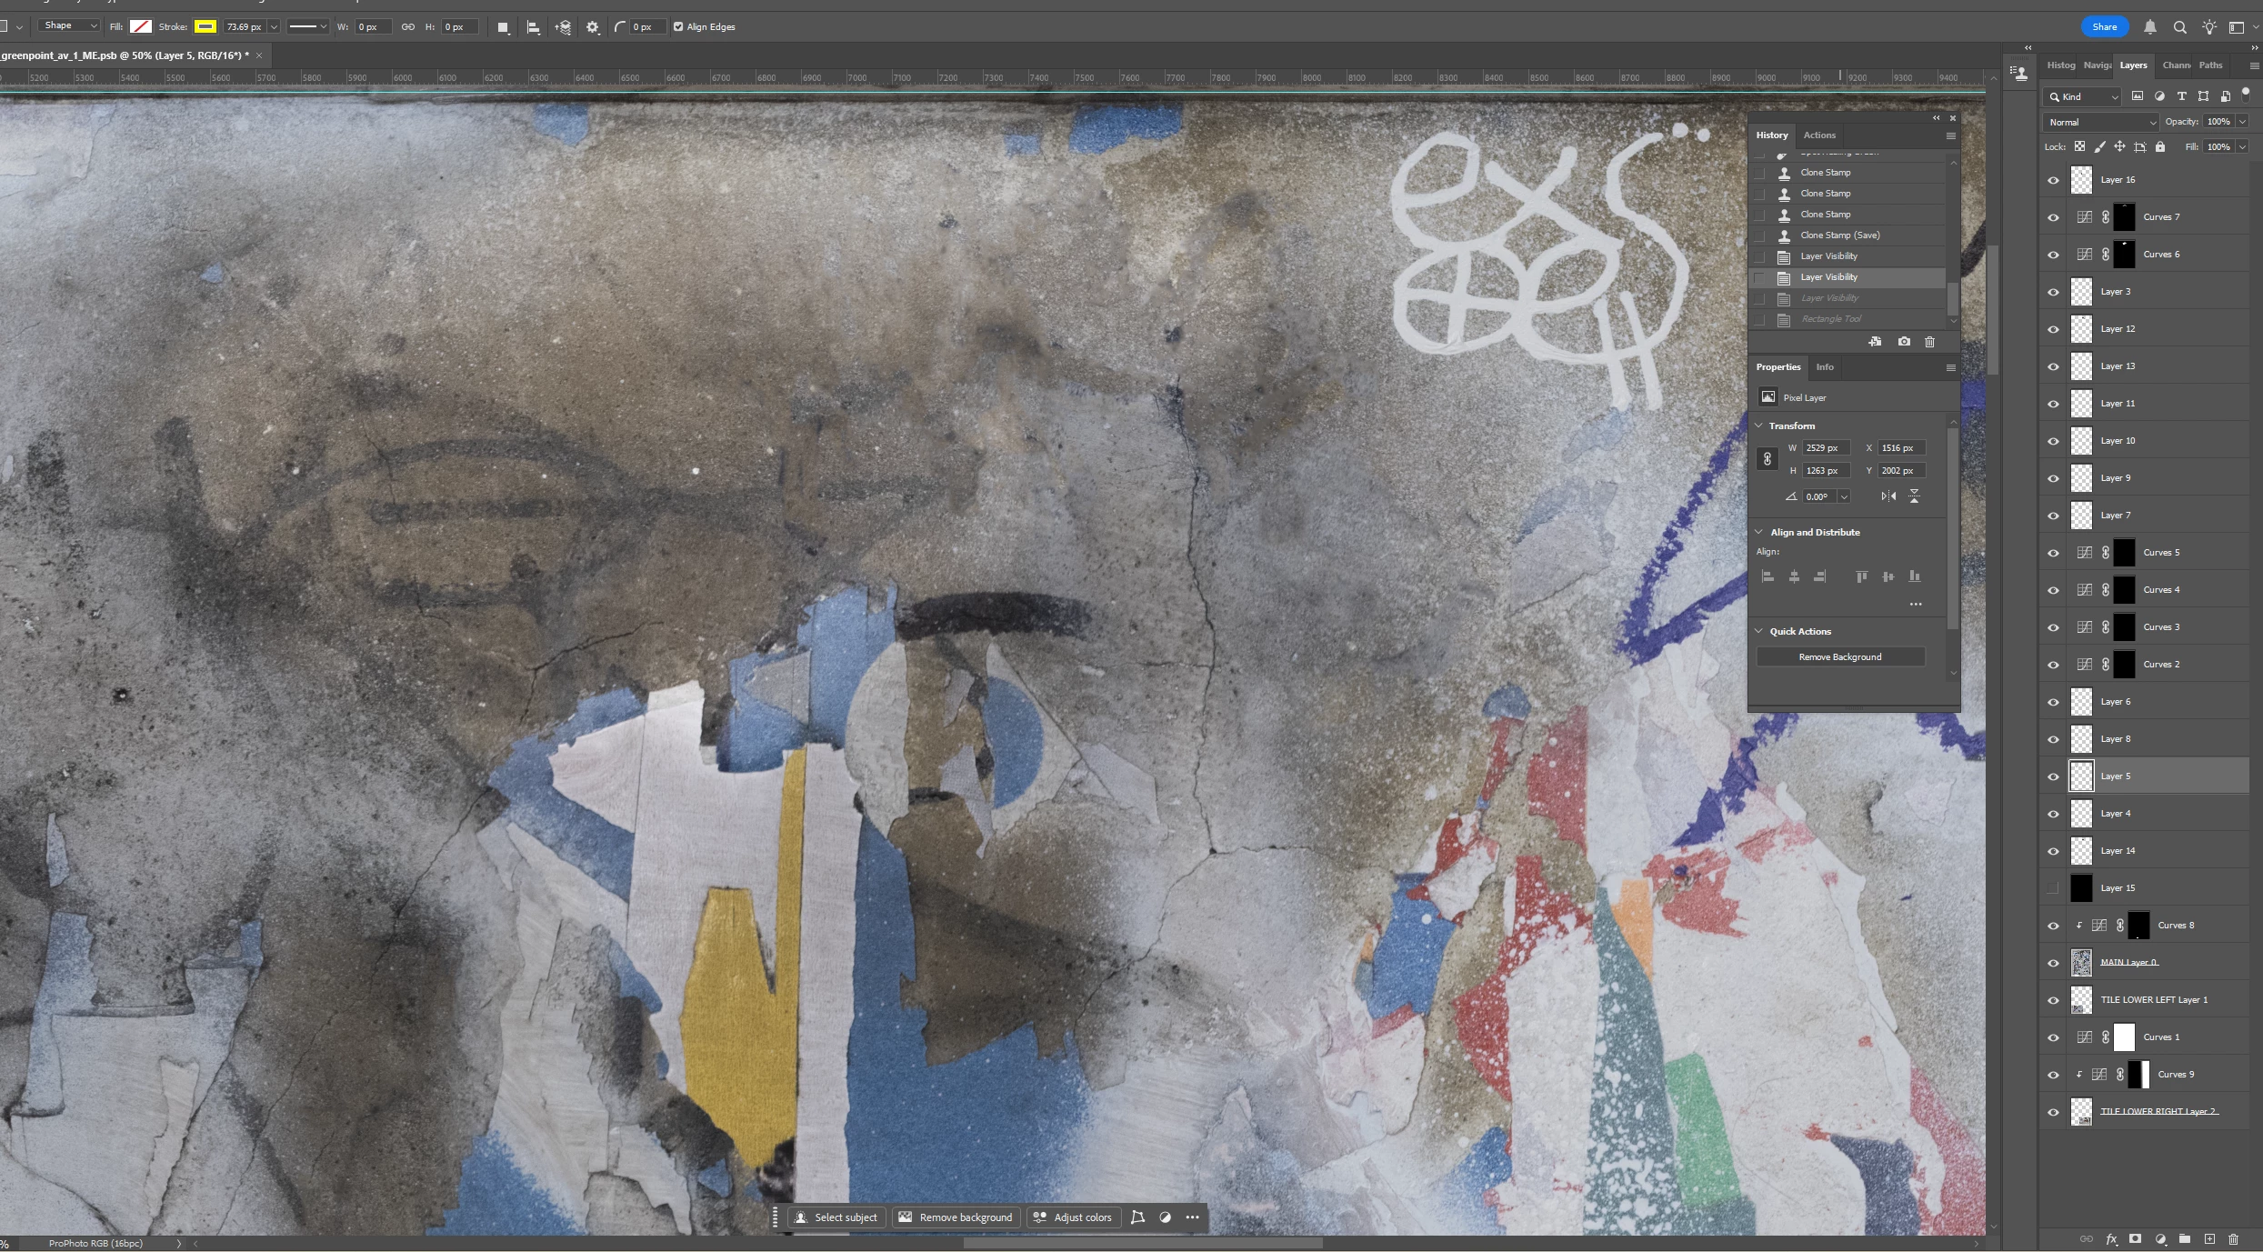Screen dimensions: 2263x1252
Task: Open the Normal blend mode dropdown
Action: pyautogui.click(x=2100, y=122)
